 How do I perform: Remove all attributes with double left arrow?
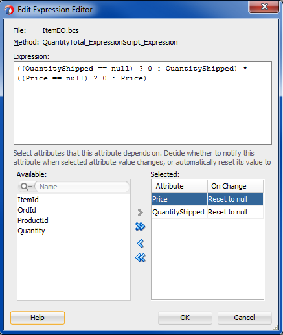141,258
